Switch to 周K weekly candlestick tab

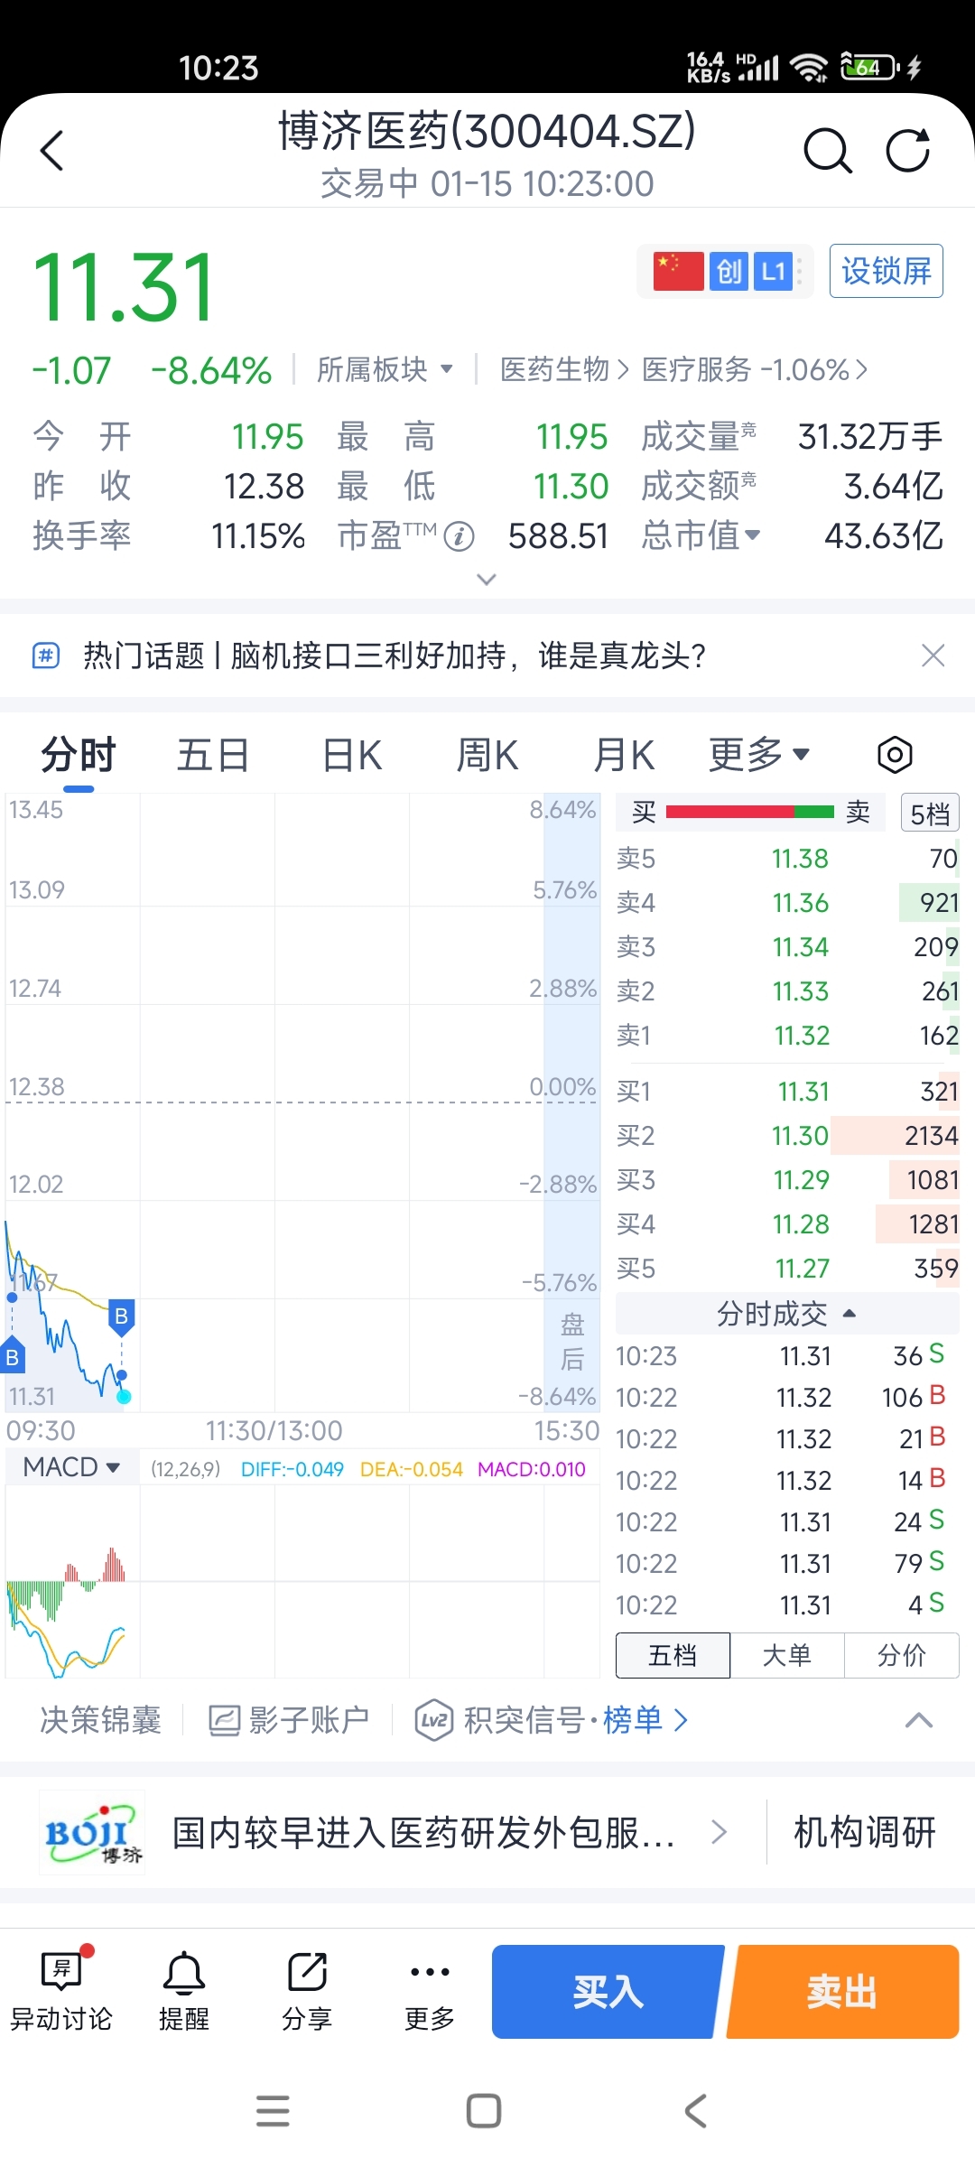[x=487, y=755]
